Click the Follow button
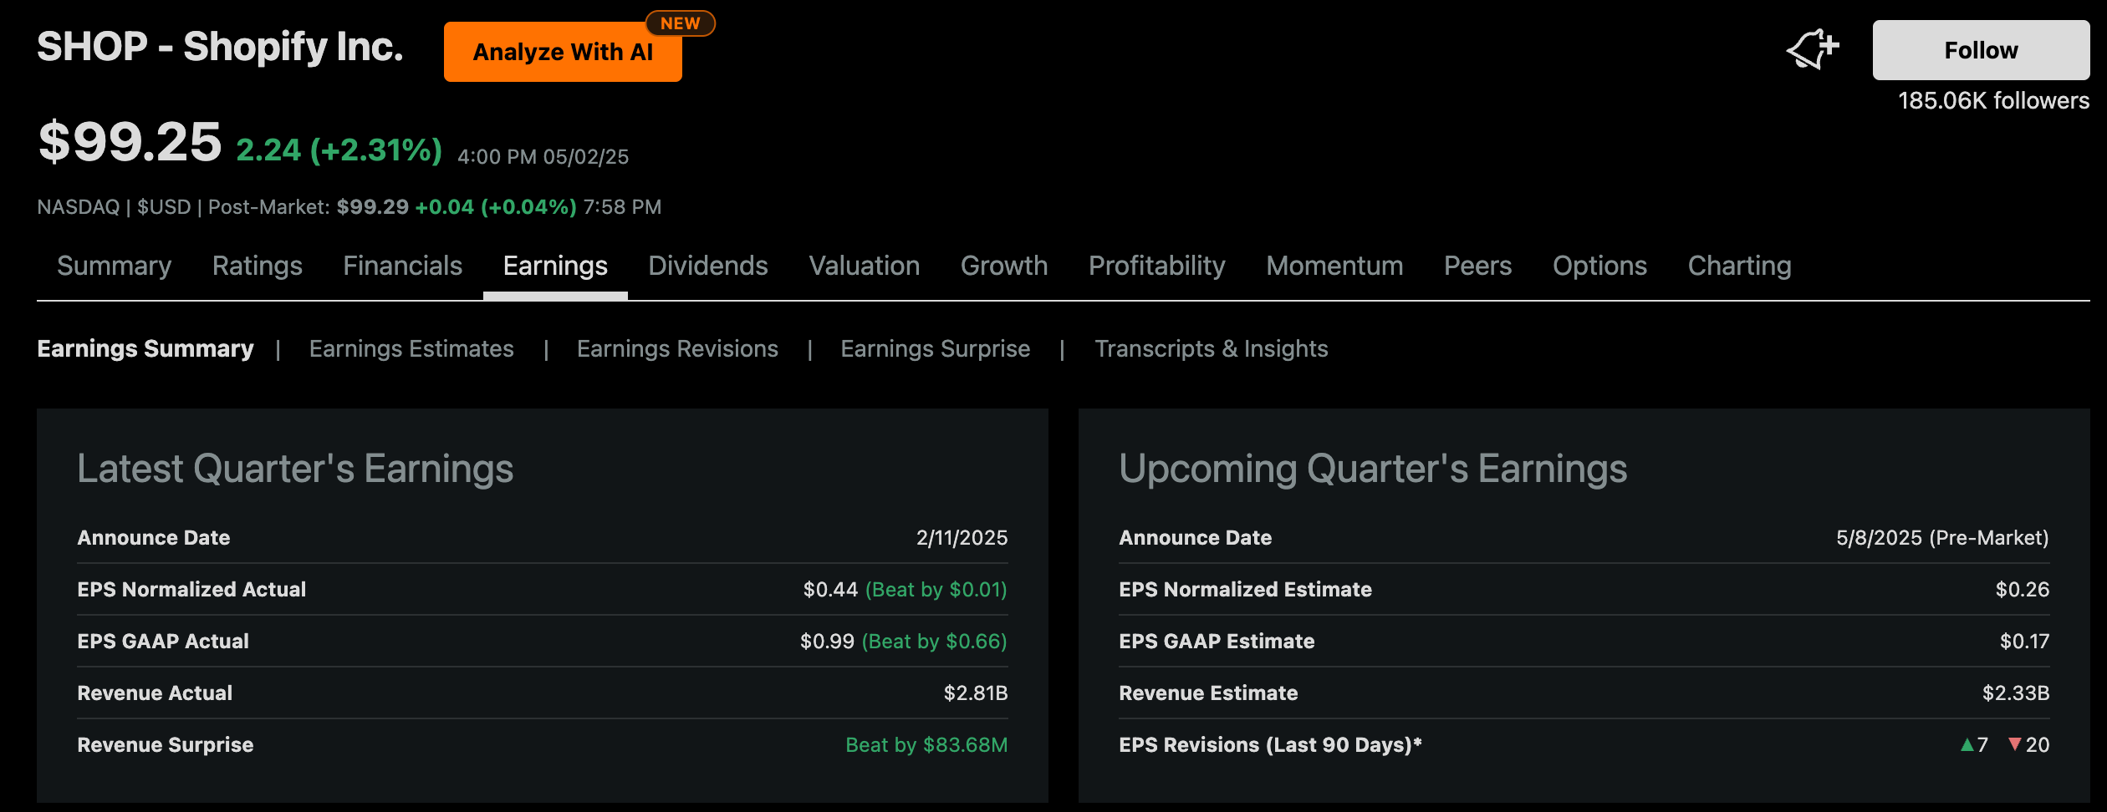 pyautogui.click(x=1981, y=50)
